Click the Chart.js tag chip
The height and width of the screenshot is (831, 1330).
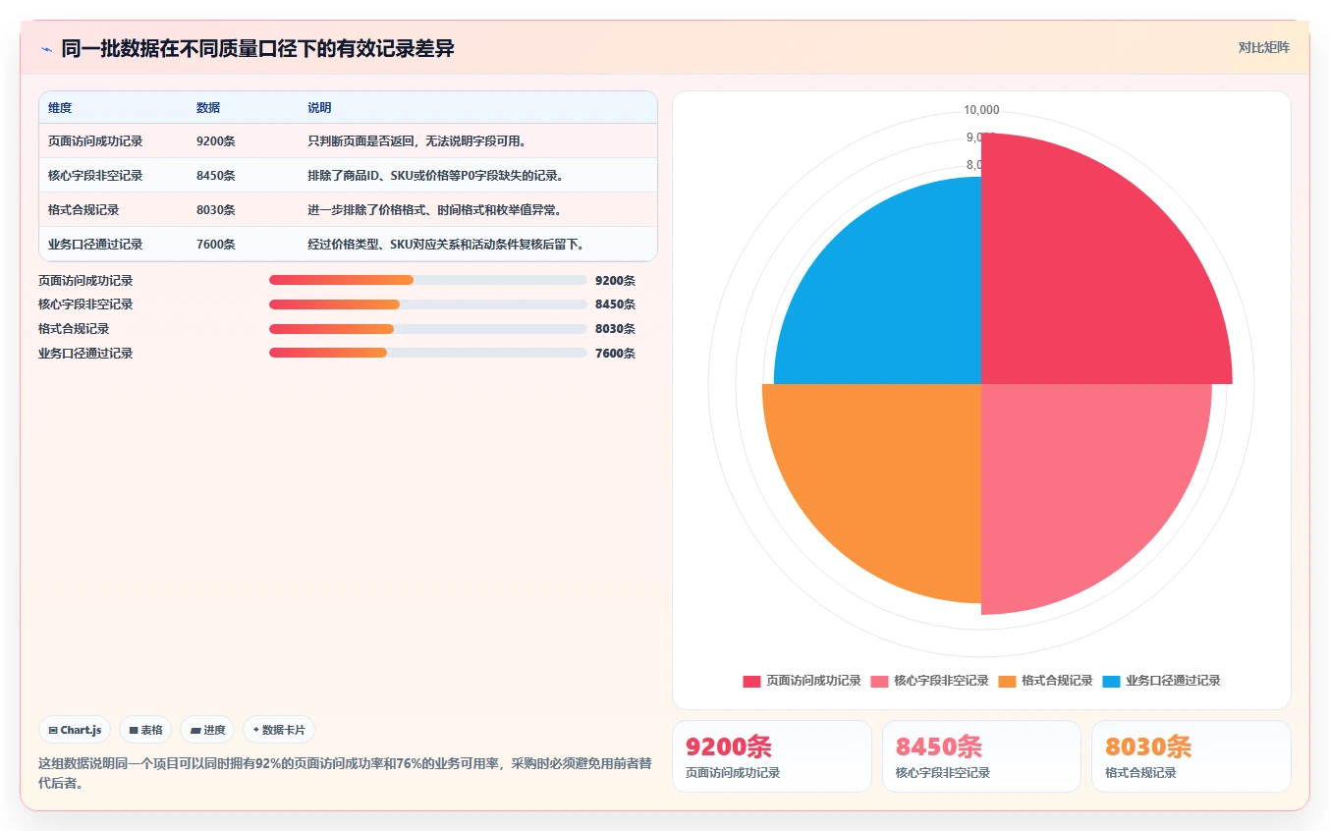click(x=75, y=730)
